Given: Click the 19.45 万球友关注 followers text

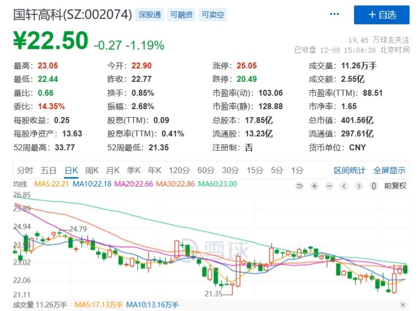Looking at the screenshot, I should point(379,40).
